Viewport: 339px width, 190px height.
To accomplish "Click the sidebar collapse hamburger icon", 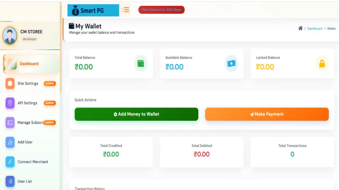I will coord(125,10).
